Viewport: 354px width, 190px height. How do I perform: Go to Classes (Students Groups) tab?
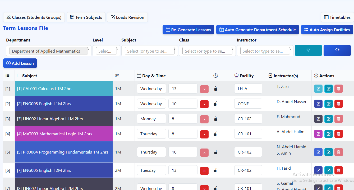(34, 17)
